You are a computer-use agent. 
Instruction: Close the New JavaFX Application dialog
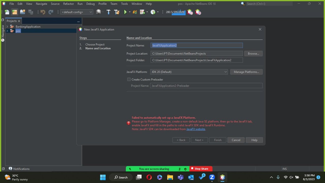[260, 29]
